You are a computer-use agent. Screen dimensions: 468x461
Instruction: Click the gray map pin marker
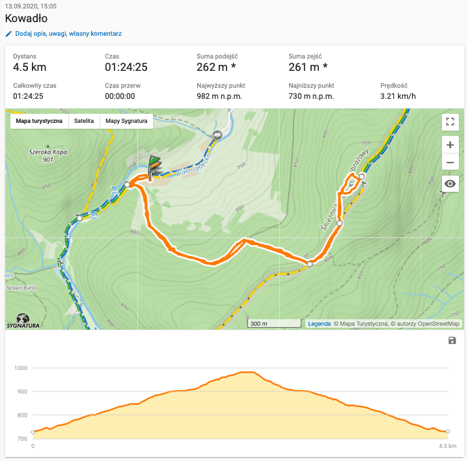pyautogui.click(x=217, y=135)
